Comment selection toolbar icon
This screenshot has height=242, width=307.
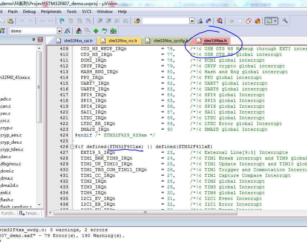pyautogui.click(x=117, y=21)
